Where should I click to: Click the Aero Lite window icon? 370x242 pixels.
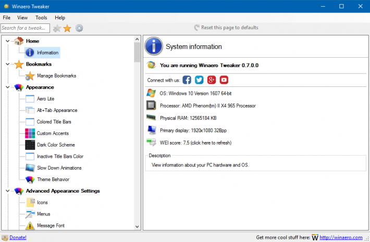30,99
